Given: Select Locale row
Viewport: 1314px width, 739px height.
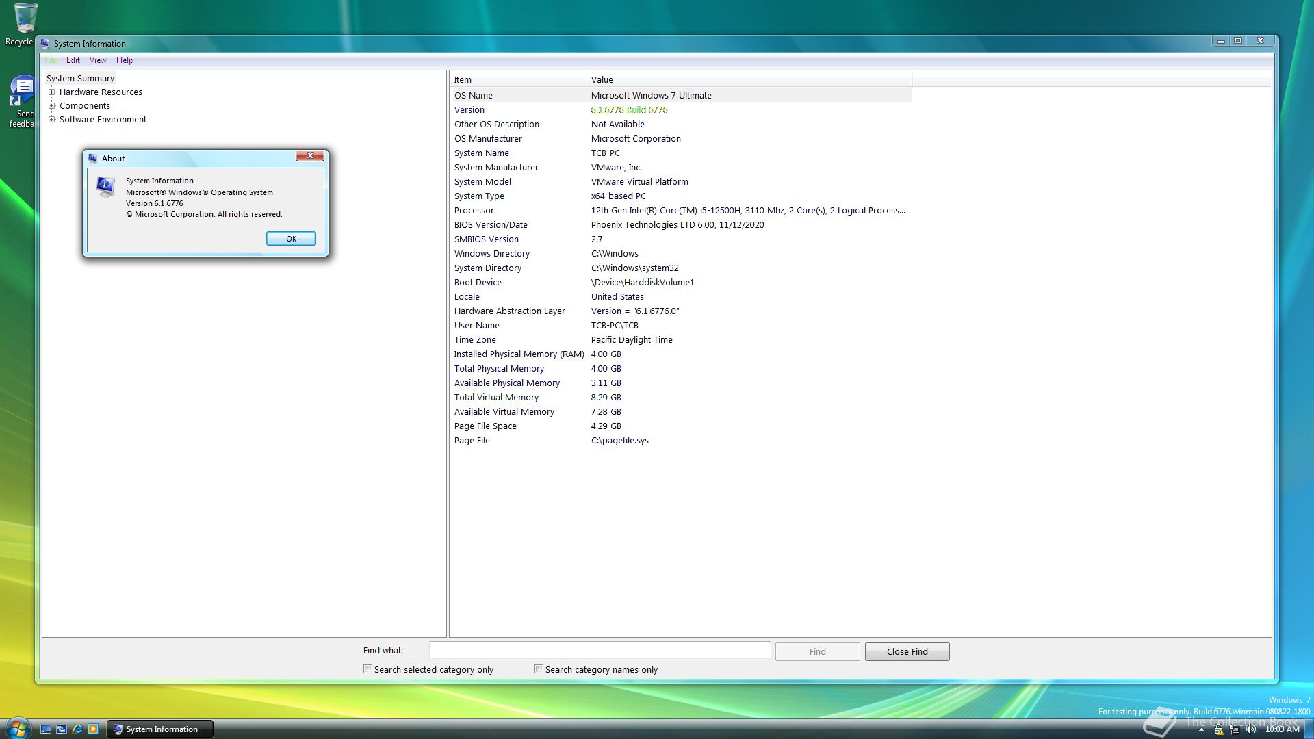Looking at the screenshot, I should click(x=681, y=297).
